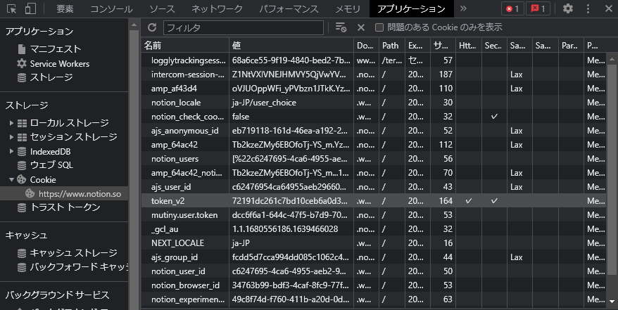The height and width of the screenshot is (310, 618).
Task: Select the アプリケーション tab
Action: [412, 8]
